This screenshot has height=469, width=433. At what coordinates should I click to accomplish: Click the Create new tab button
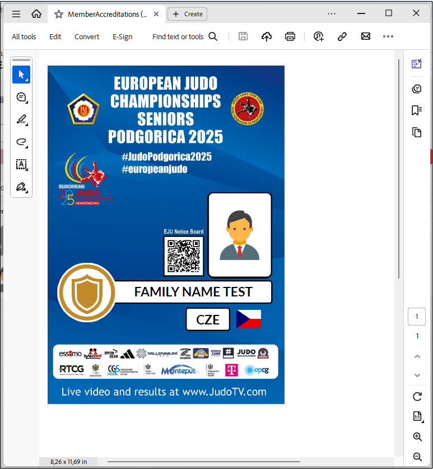tap(188, 14)
